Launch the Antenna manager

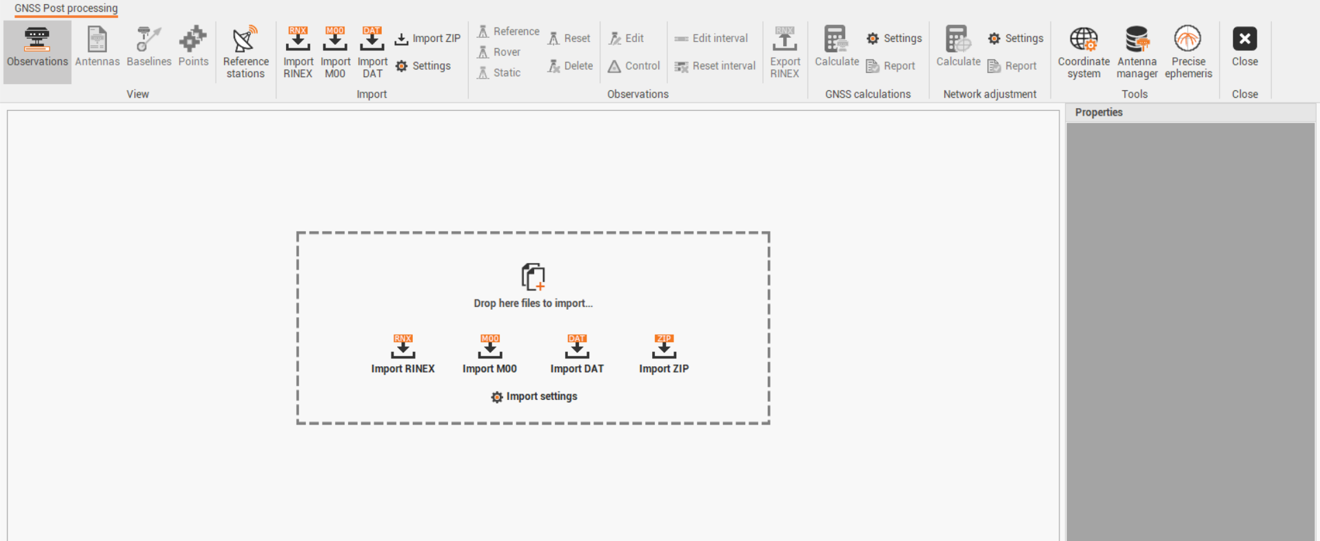[1137, 53]
